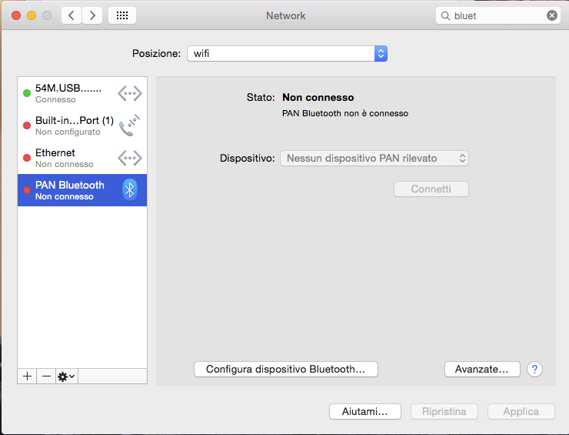Clear the search field text
This screenshot has width=569, height=435.
click(x=551, y=15)
